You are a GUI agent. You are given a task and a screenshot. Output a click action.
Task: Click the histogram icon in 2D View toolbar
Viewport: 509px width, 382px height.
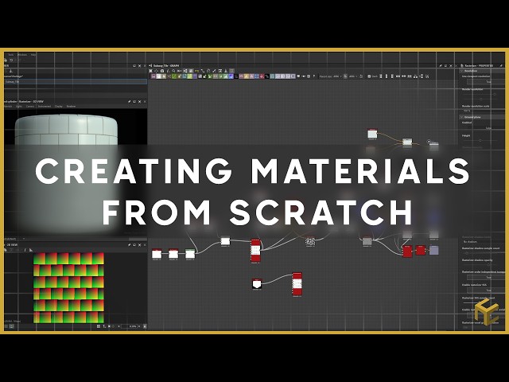31,250
